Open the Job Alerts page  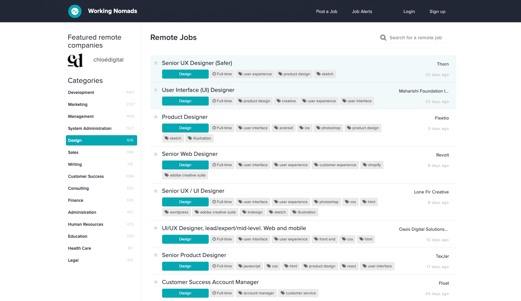click(362, 11)
